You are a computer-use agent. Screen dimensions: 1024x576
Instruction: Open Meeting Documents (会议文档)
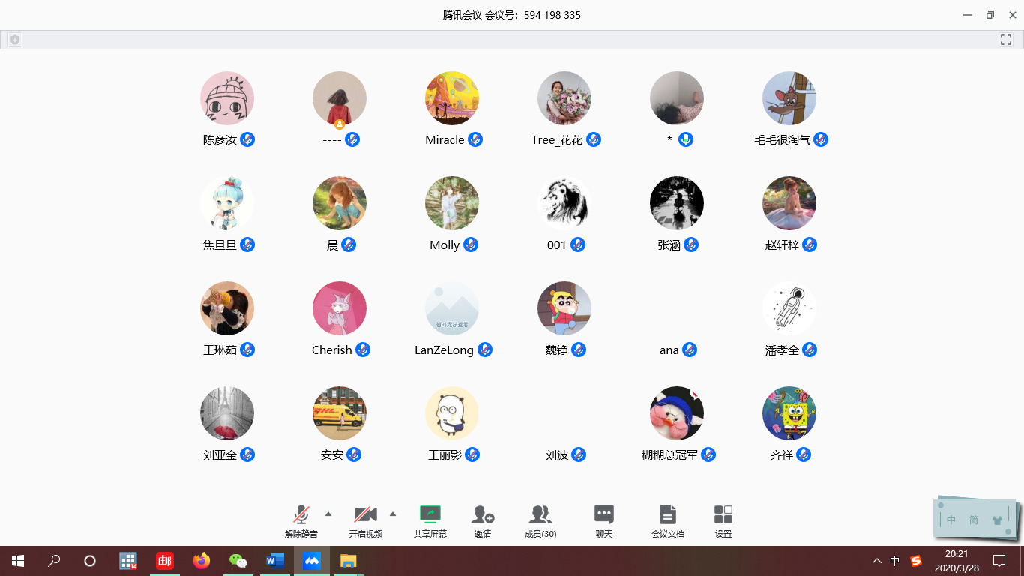click(x=667, y=514)
